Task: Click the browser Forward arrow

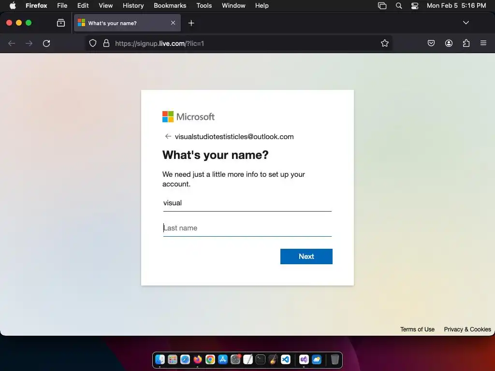Action: [x=29, y=43]
